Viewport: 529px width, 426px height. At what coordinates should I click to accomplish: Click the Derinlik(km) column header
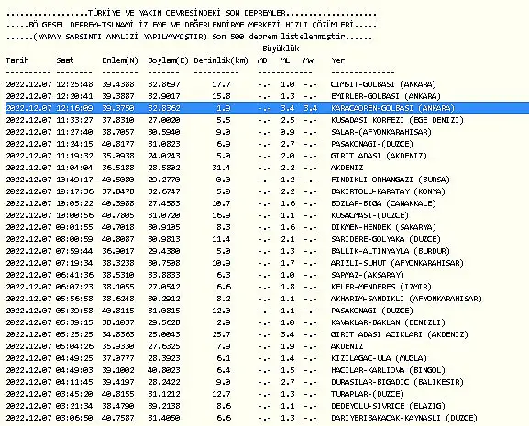coord(221,60)
